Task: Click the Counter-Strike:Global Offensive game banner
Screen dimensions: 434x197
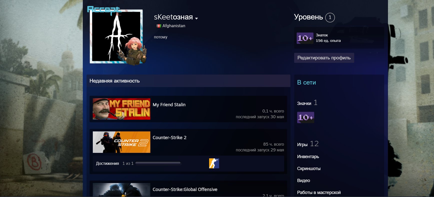Action: pos(122,190)
